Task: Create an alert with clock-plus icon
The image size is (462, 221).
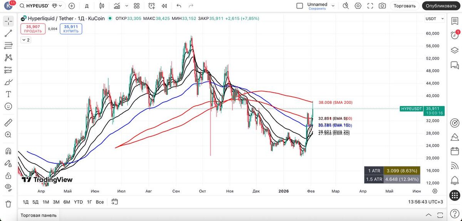Action: click(x=152, y=6)
